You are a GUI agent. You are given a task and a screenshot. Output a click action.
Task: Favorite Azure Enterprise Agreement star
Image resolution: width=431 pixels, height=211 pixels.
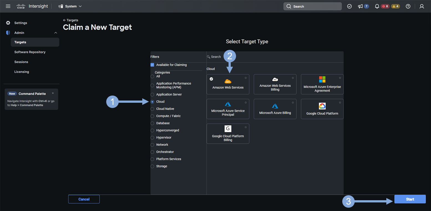[x=340, y=78]
